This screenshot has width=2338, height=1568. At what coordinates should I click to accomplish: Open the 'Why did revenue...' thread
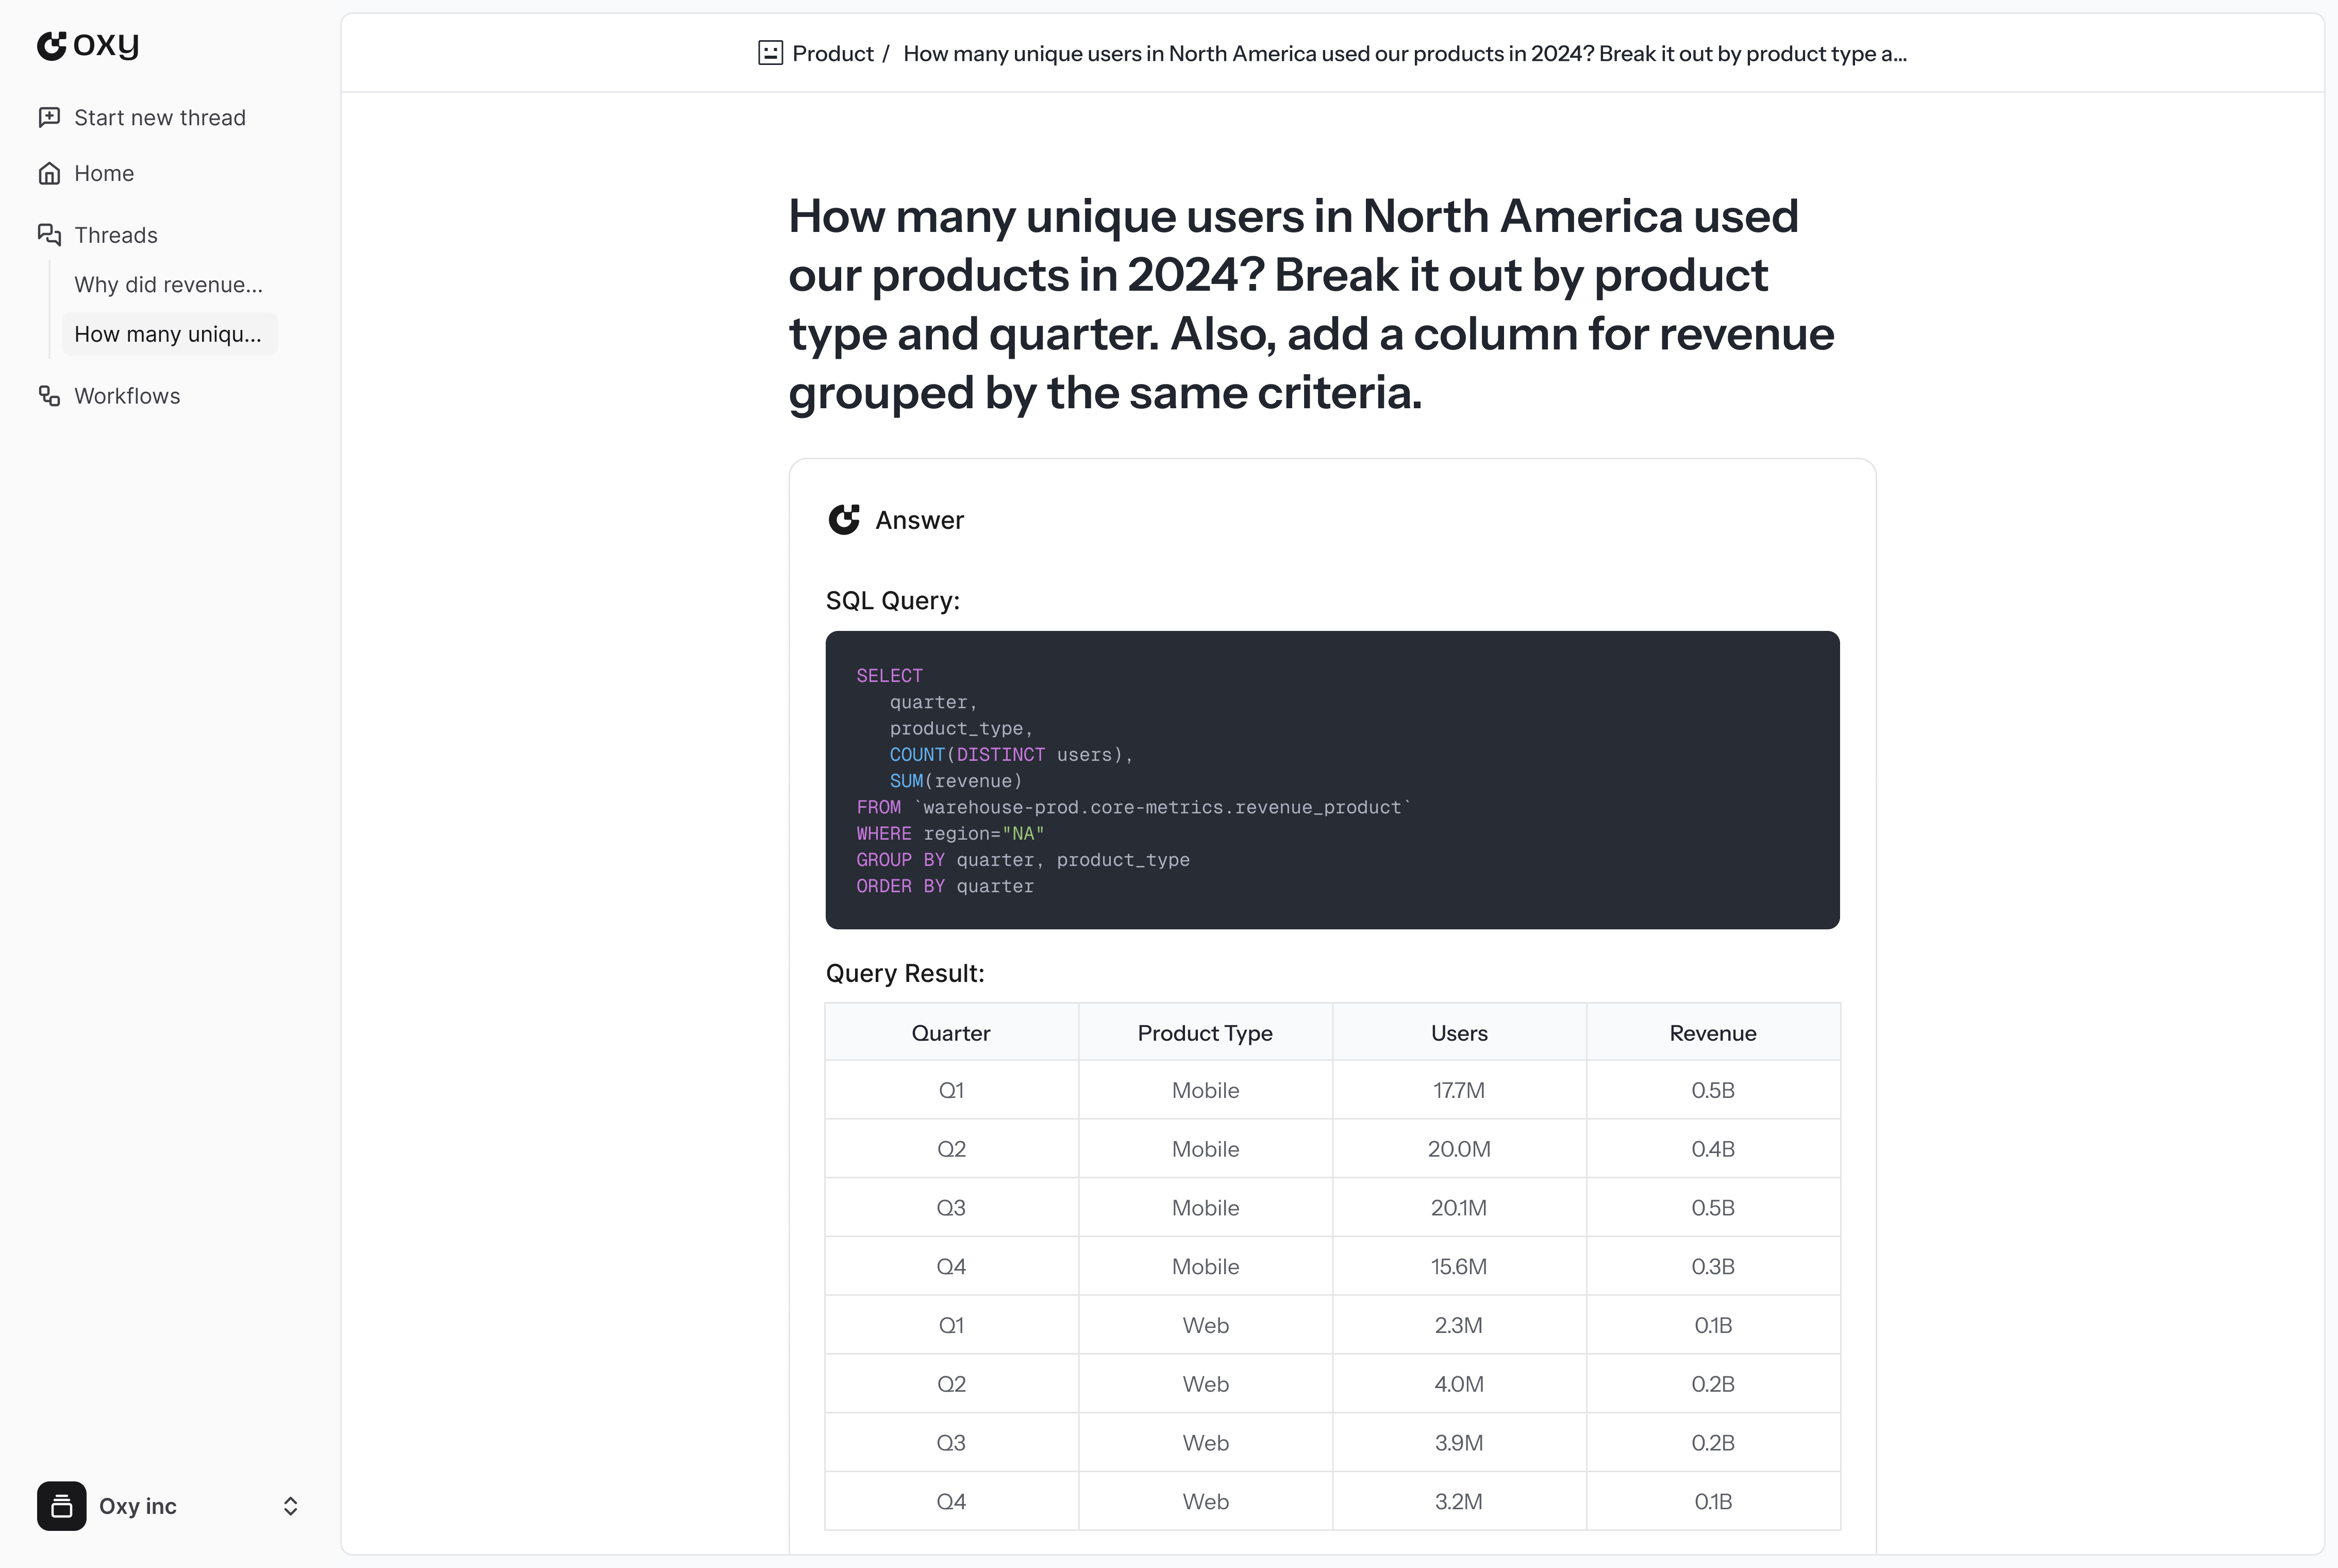(x=168, y=285)
